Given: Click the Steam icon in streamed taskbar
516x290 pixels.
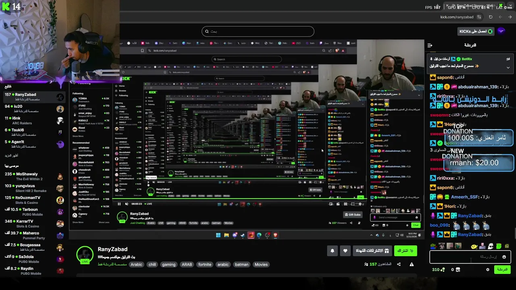Looking at the screenshot, I should coord(243,235).
